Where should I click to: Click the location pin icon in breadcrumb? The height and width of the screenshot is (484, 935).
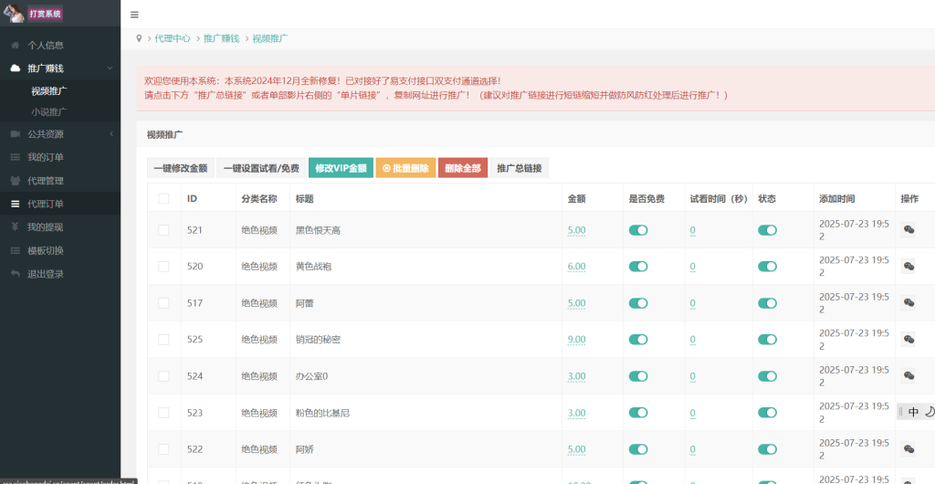(x=139, y=38)
